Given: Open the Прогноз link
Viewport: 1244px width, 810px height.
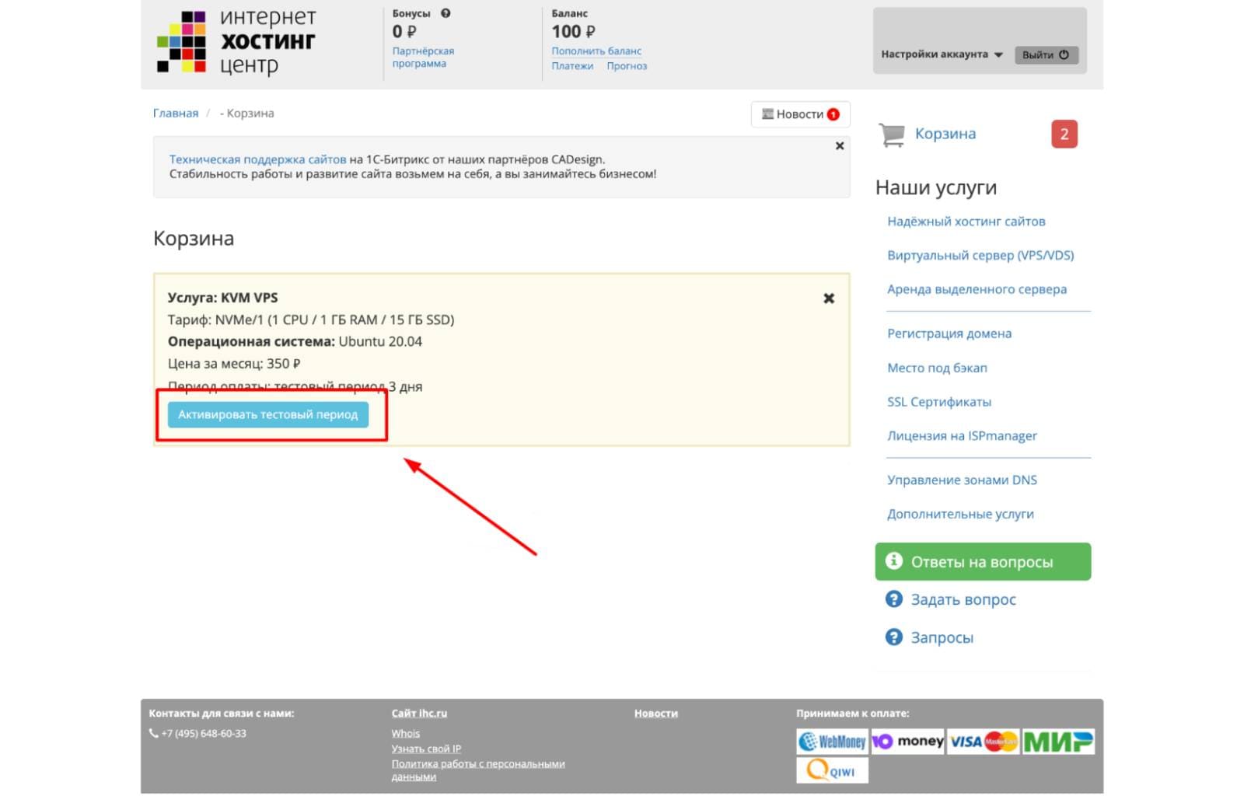Looking at the screenshot, I should pos(627,66).
